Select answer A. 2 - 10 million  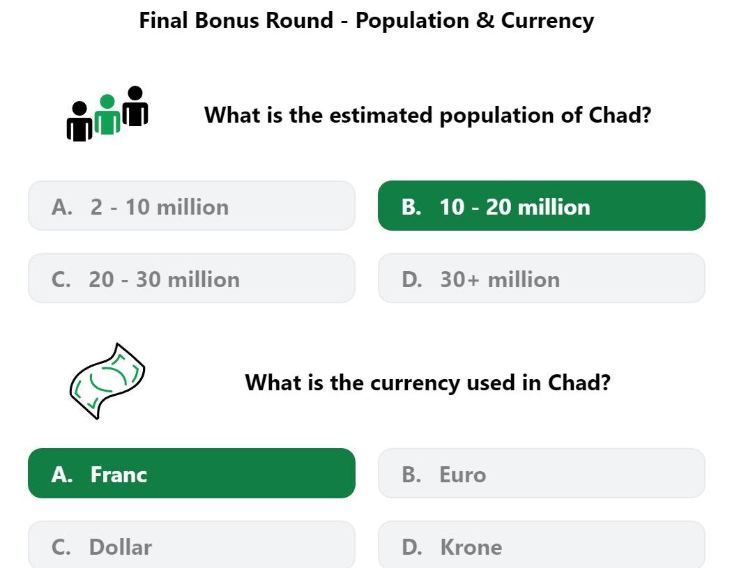(192, 206)
